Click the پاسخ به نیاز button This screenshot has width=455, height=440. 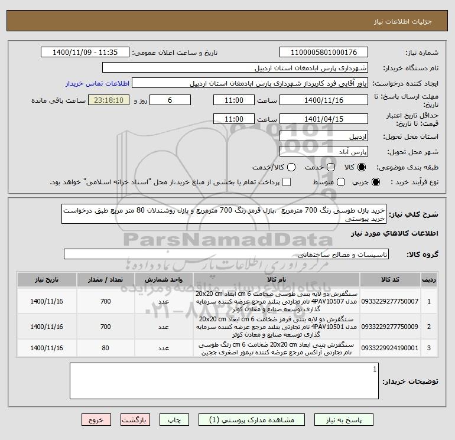344,420
